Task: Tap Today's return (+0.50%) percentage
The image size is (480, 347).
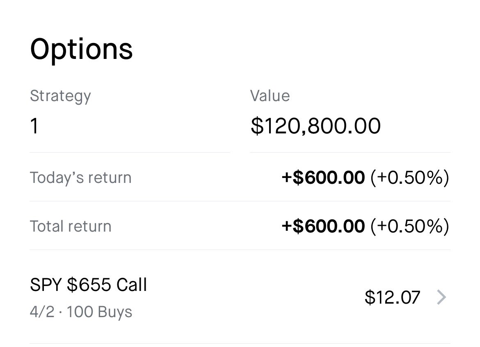Action: pos(409,178)
